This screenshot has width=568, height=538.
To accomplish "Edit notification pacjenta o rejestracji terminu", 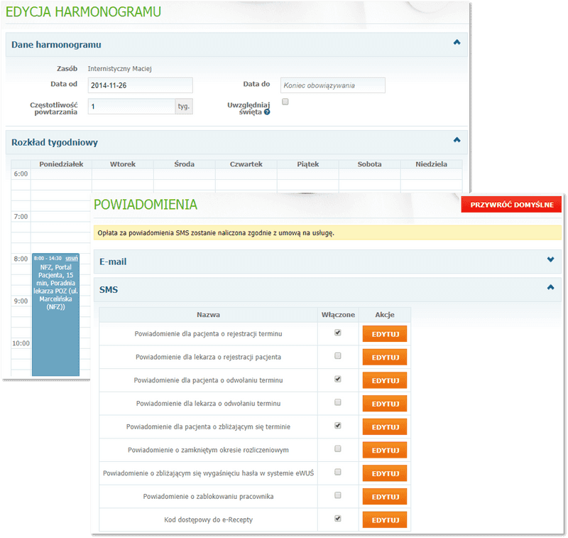I will pyautogui.click(x=385, y=334).
